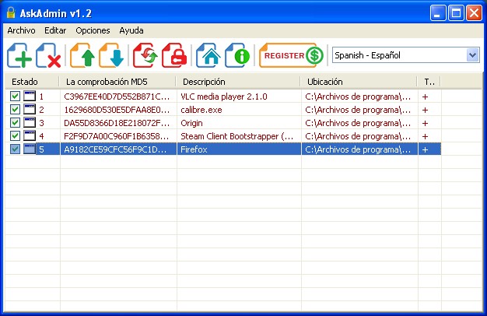Sort by the Descripción column header

pyautogui.click(x=238, y=82)
